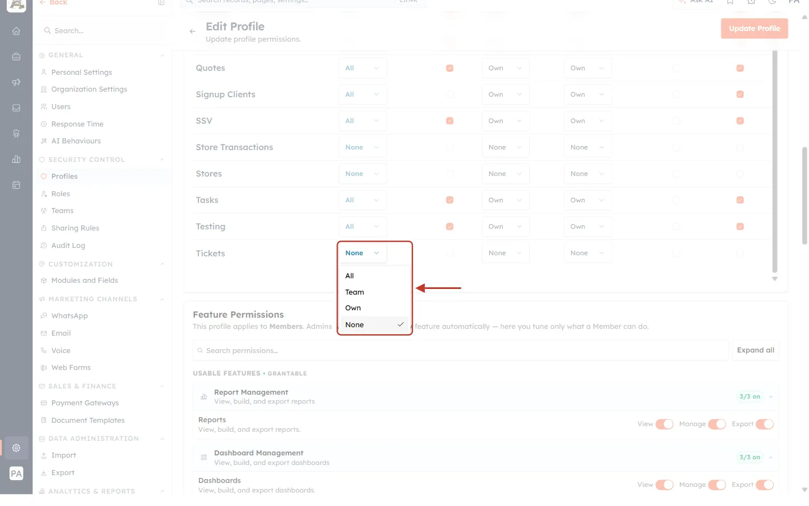Pick Own in the open dropdown list

pos(374,308)
